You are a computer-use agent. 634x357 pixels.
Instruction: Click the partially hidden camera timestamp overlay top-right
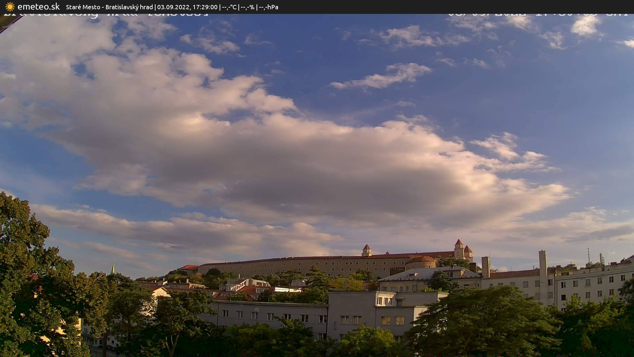tap(538, 14)
